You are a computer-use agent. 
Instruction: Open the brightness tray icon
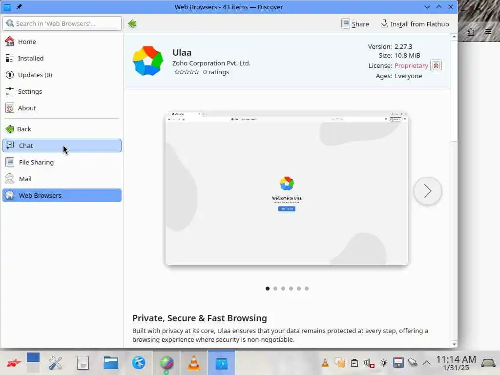click(x=384, y=363)
